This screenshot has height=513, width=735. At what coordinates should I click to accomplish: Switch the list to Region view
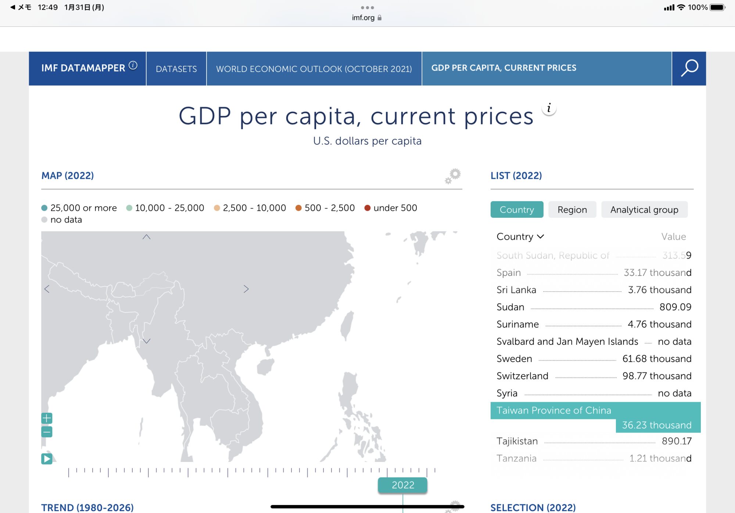coord(572,210)
